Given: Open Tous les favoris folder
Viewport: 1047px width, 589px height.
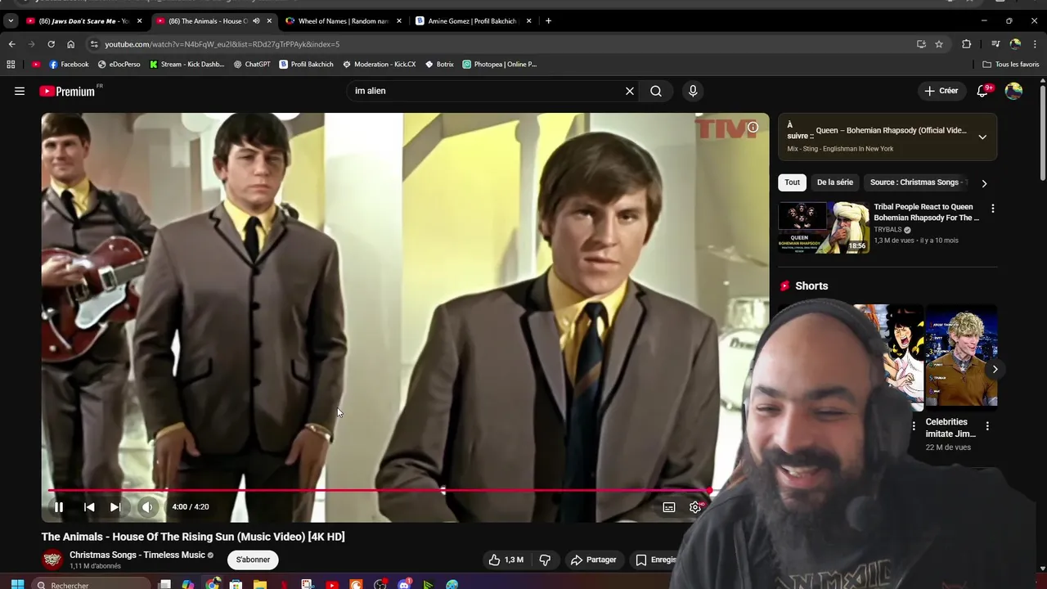Looking at the screenshot, I should pos(1010,64).
